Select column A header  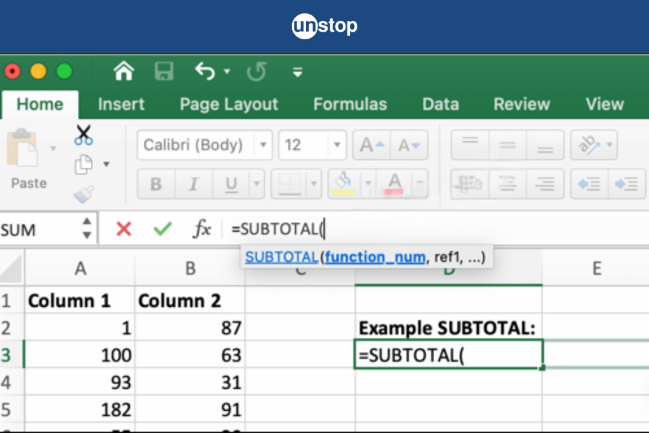tap(80, 269)
